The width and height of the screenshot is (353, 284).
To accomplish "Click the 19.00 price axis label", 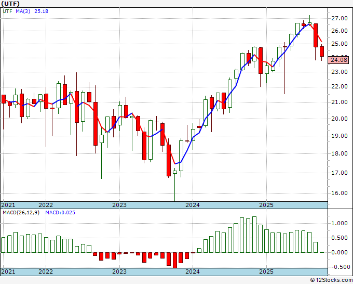I will [x=340, y=136].
